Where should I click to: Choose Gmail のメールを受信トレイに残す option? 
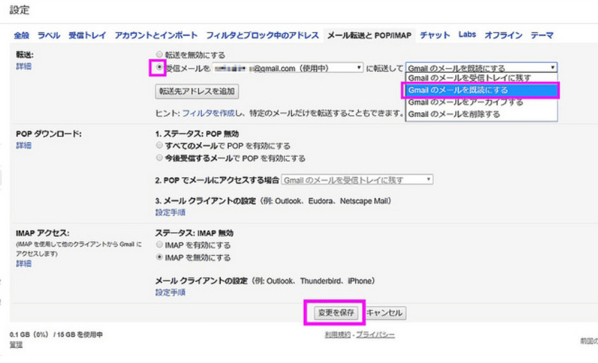(481, 78)
